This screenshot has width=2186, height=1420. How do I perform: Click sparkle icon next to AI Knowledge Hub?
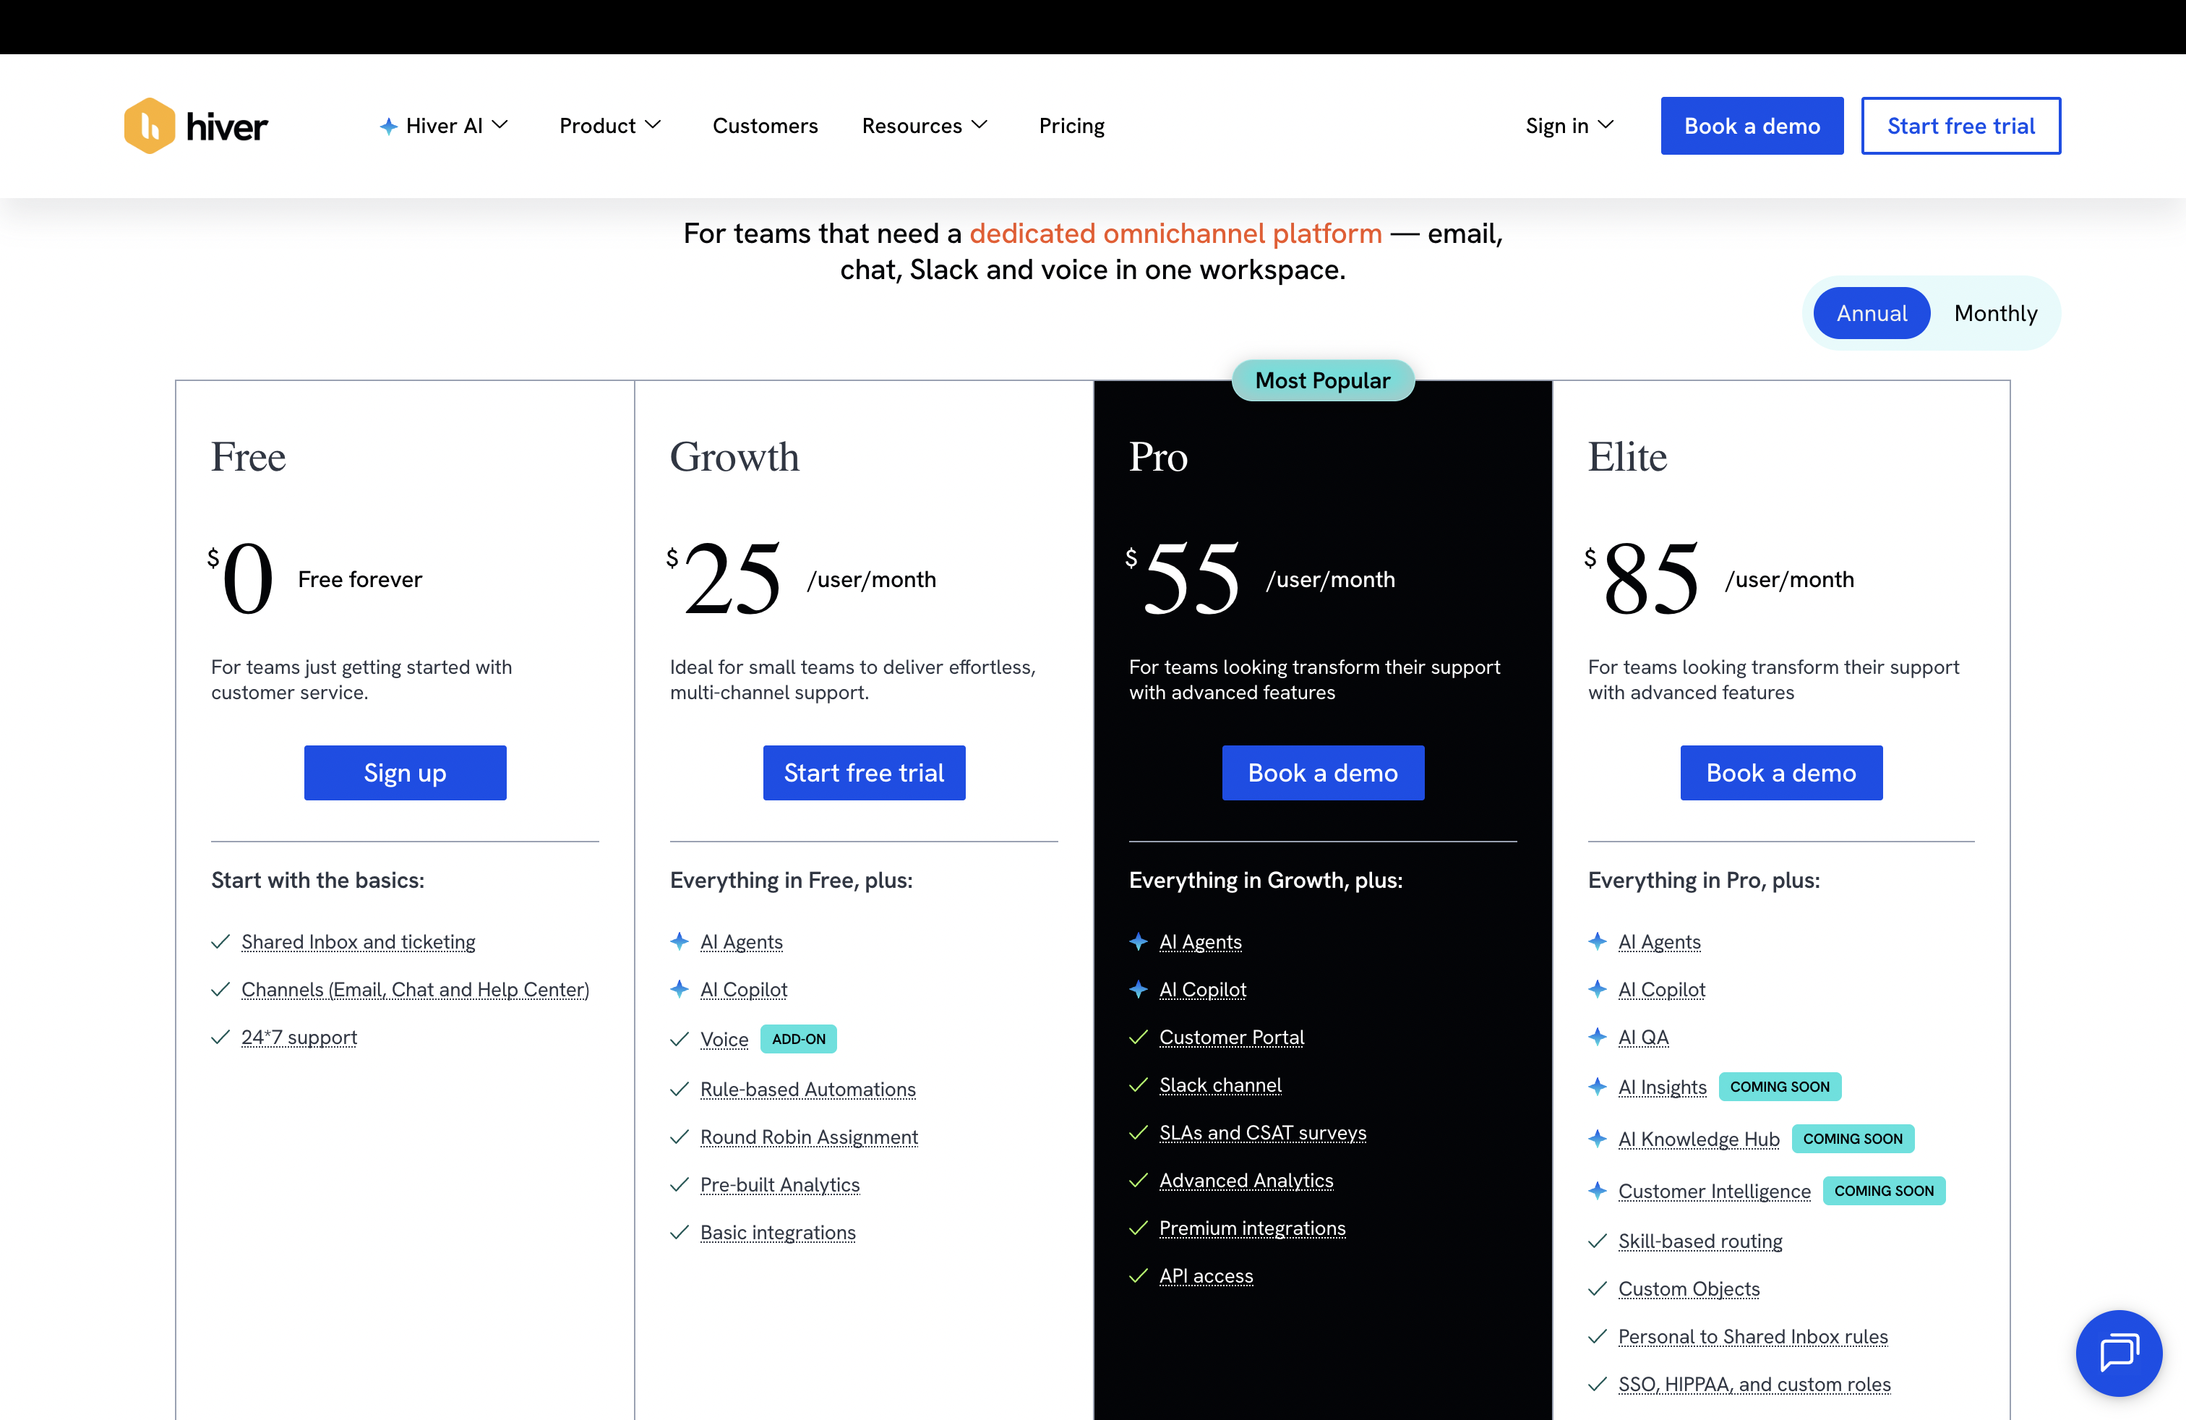[x=1598, y=1139]
